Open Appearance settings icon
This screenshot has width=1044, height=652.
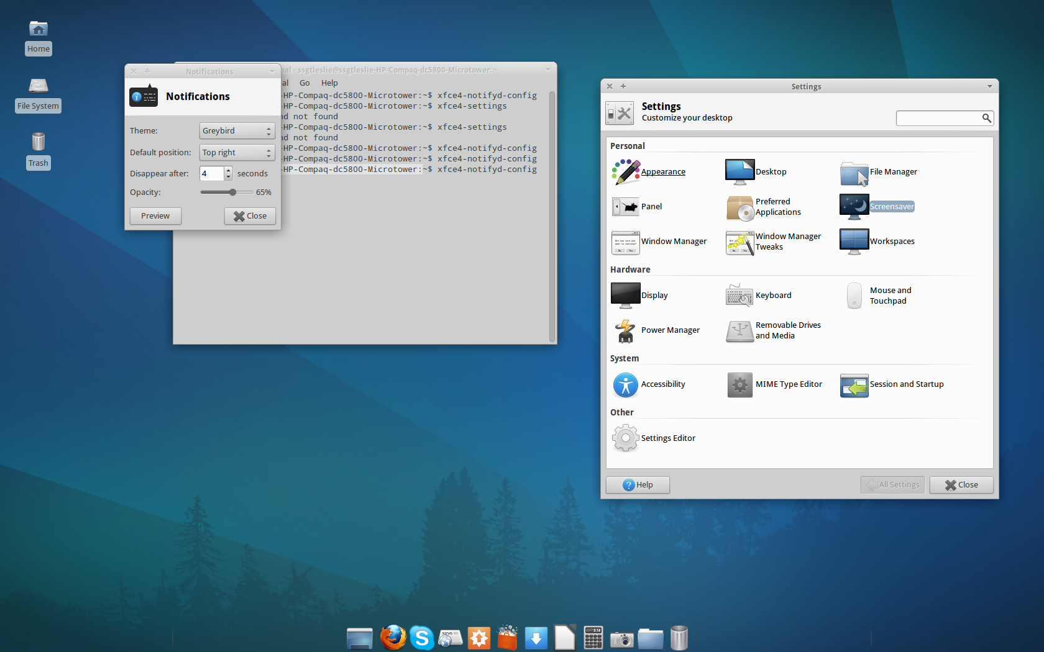click(626, 172)
